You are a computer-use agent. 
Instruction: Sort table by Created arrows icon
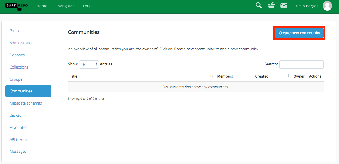tap(288, 76)
